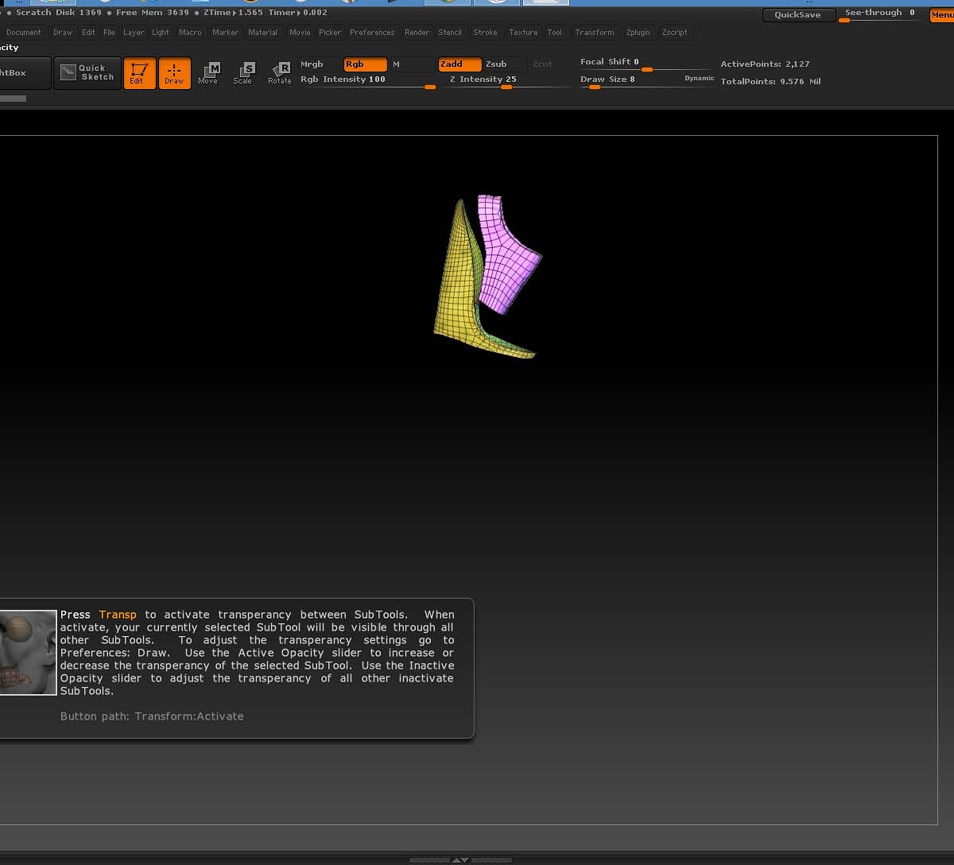Click the TotalPoints count readout
This screenshot has height=865, width=954.
tap(770, 82)
